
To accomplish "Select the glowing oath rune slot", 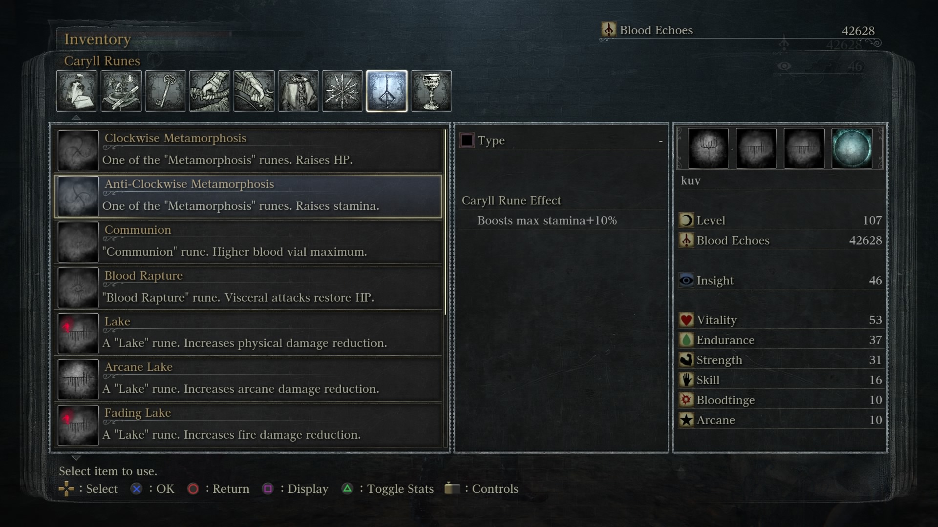I will pyautogui.click(x=852, y=148).
